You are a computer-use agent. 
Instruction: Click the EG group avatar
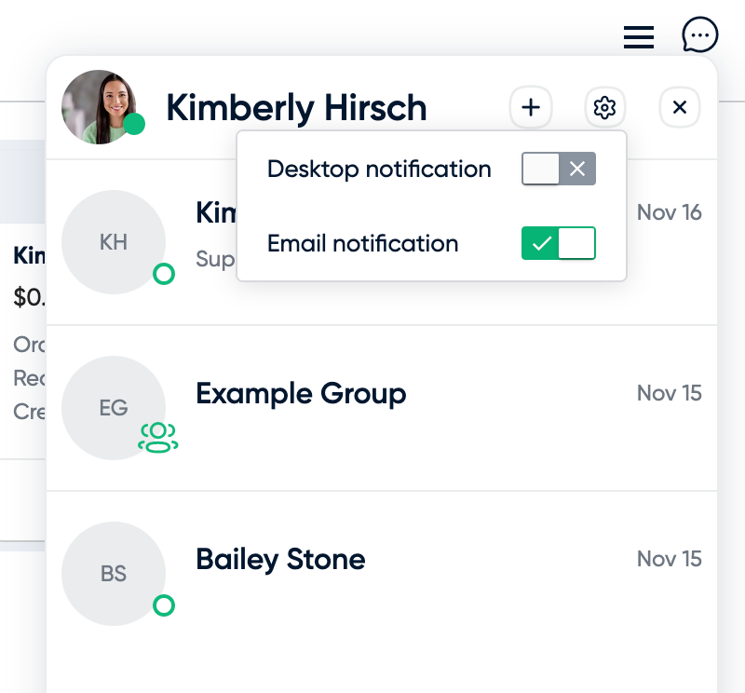(x=114, y=408)
